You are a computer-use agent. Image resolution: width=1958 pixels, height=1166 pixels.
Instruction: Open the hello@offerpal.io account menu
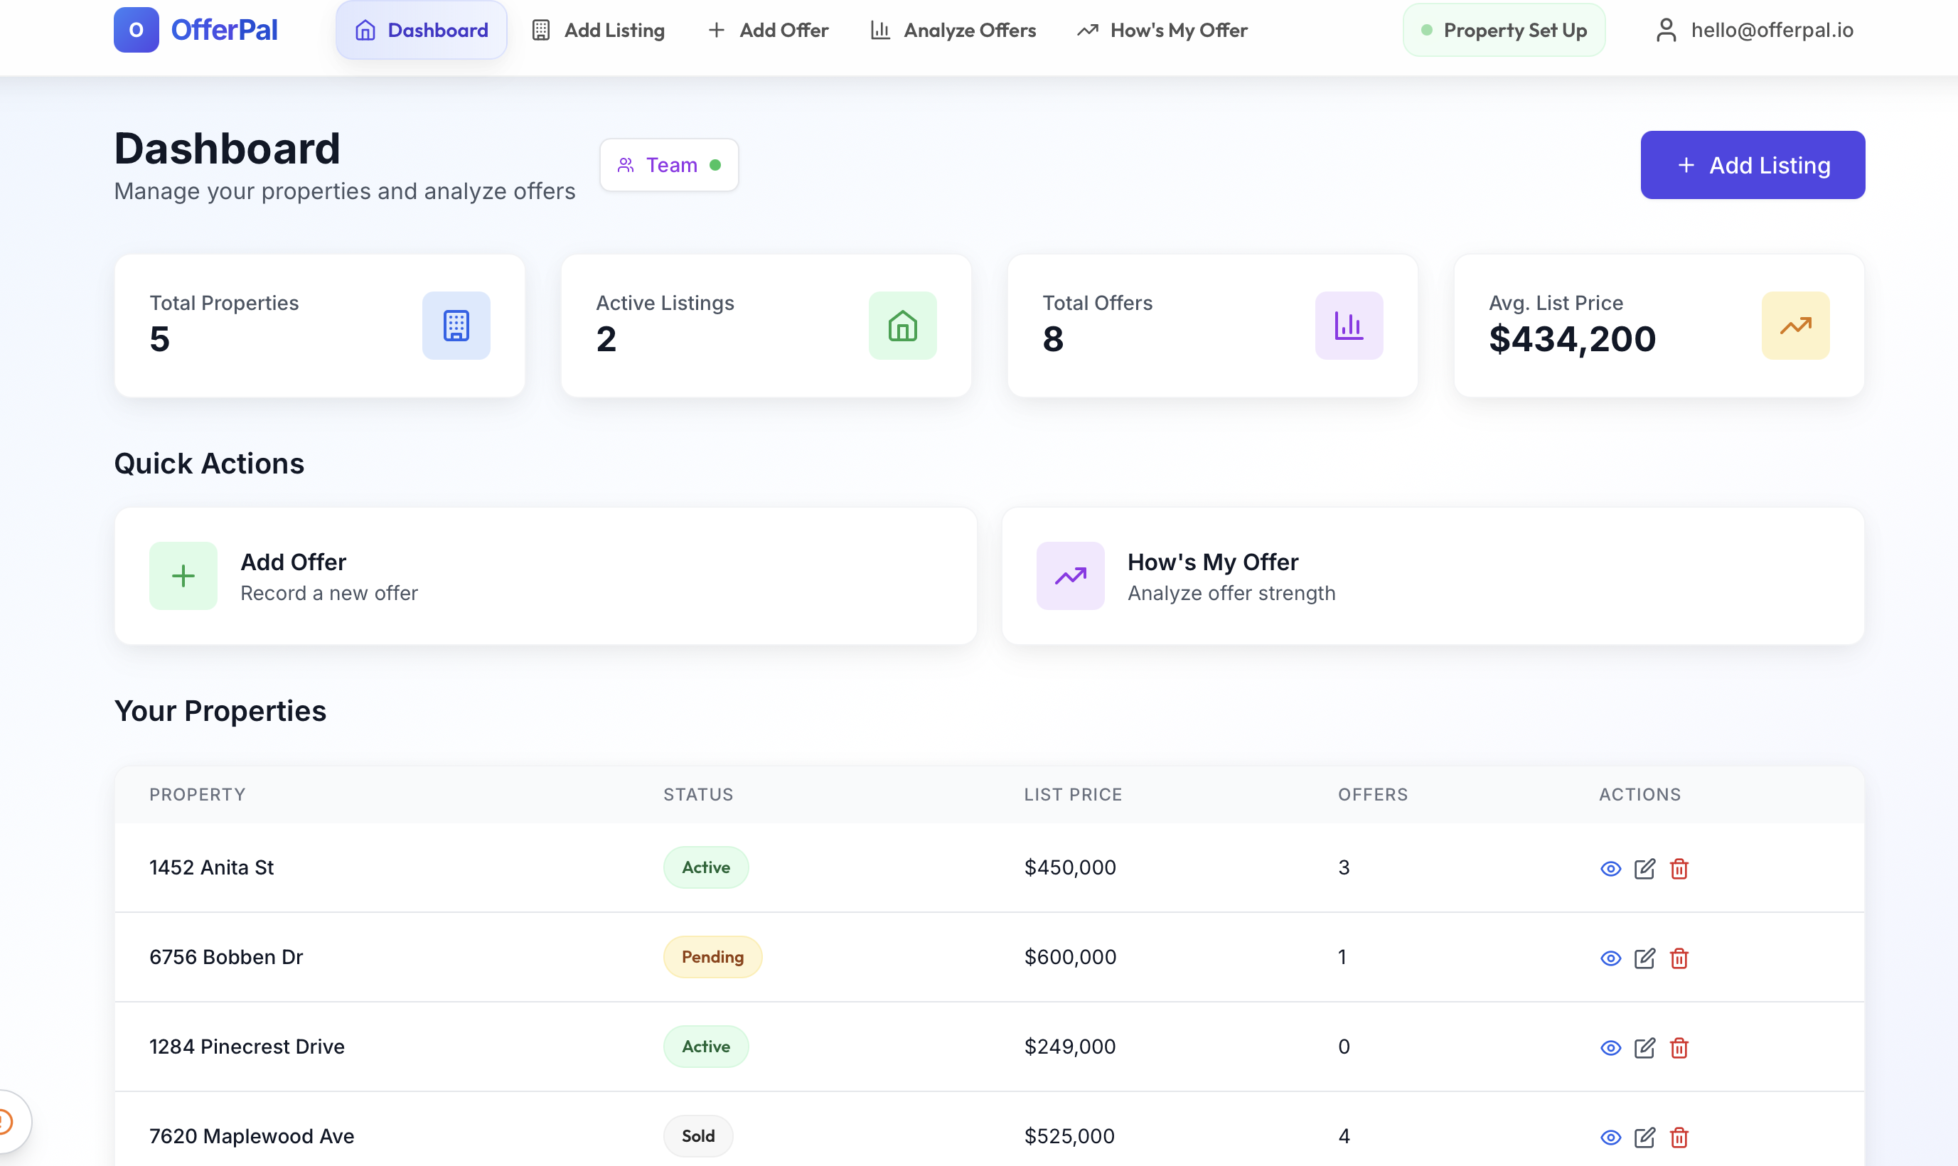(1755, 30)
